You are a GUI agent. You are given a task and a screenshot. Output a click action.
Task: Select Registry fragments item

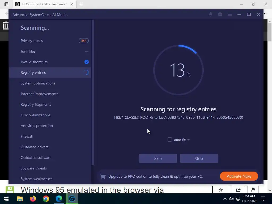coord(50,104)
